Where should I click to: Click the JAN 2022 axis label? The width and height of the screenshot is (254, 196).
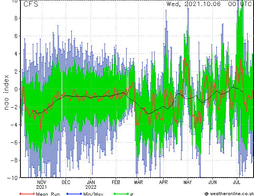click(x=91, y=185)
